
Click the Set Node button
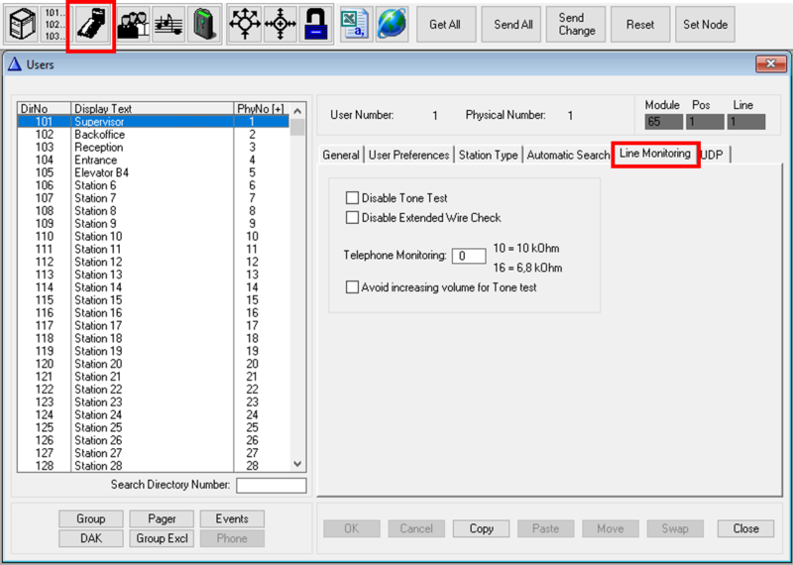[705, 24]
